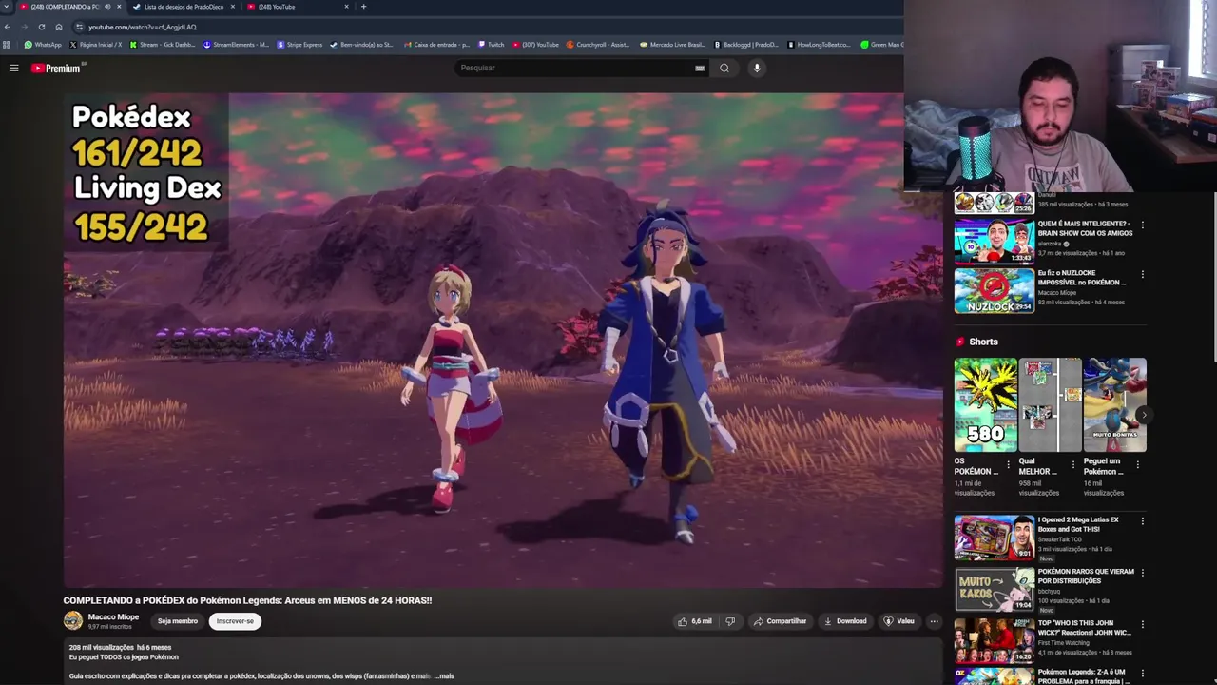Open menu for POKÉMON RAROS video

[1142, 574]
